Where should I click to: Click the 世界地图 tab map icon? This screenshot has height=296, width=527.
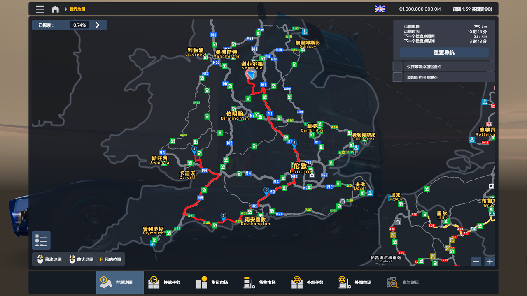click(x=106, y=282)
